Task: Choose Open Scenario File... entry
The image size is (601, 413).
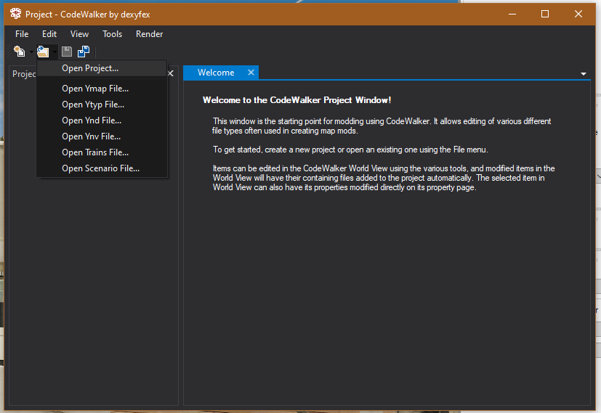Action: point(102,168)
